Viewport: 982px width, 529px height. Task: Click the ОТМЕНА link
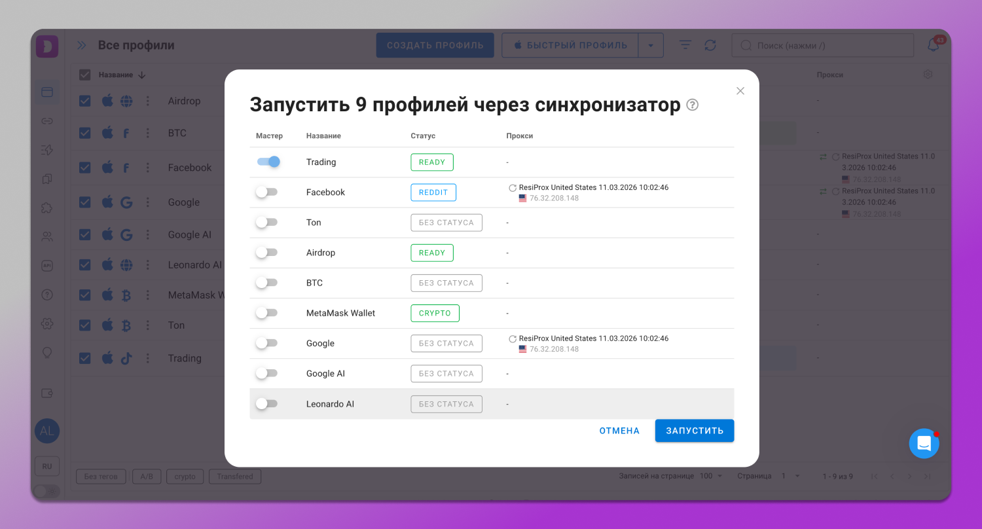point(619,430)
